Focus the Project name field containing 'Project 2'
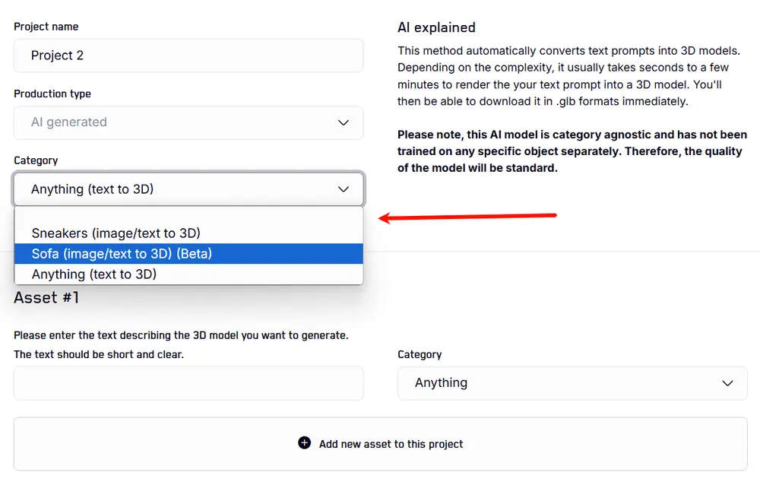 tap(188, 55)
